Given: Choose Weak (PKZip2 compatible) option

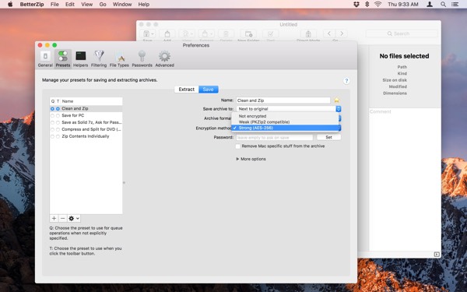Looking at the screenshot, I should tap(285, 122).
